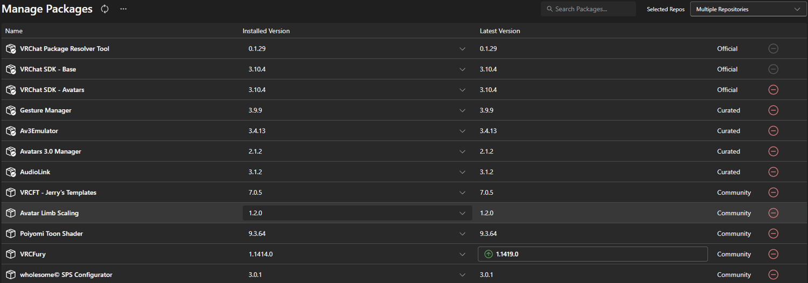This screenshot has height=283, width=808.
Task: Select the Poiyomi Toon Shader package name
Action: 52,234
